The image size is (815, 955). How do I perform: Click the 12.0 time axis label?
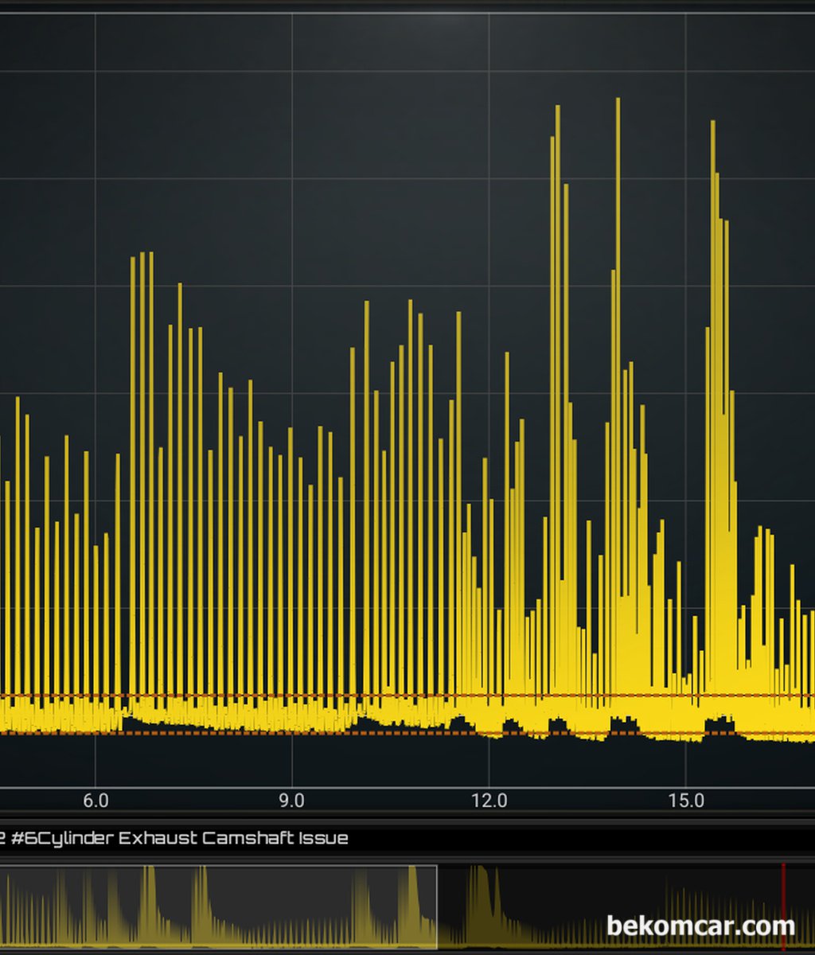click(489, 801)
